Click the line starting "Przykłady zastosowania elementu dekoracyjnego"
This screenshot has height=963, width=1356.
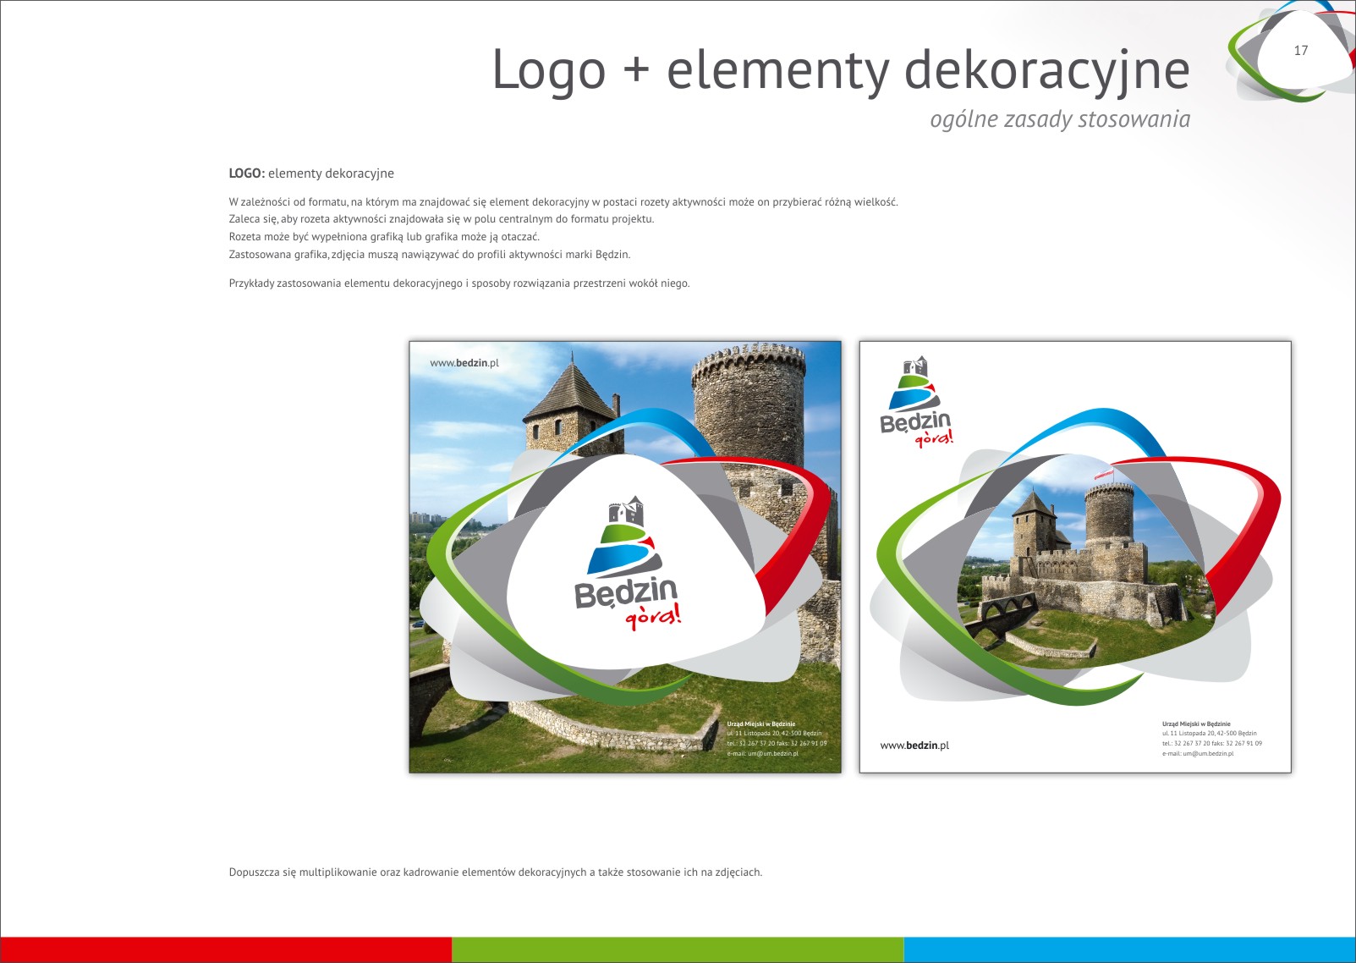coord(459,283)
